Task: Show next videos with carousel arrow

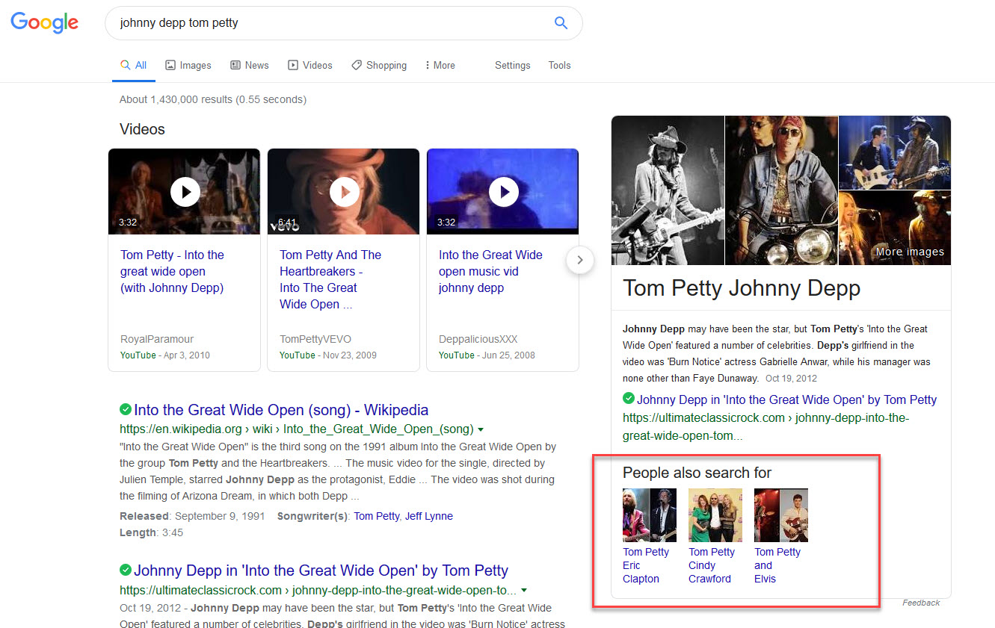Action: click(x=580, y=261)
